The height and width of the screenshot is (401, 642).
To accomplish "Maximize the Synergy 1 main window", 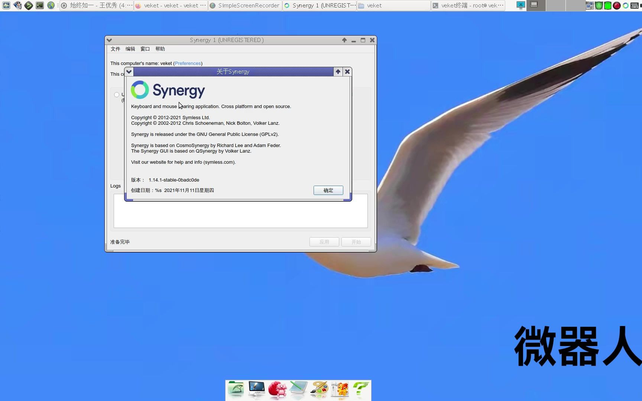I will pyautogui.click(x=363, y=40).
